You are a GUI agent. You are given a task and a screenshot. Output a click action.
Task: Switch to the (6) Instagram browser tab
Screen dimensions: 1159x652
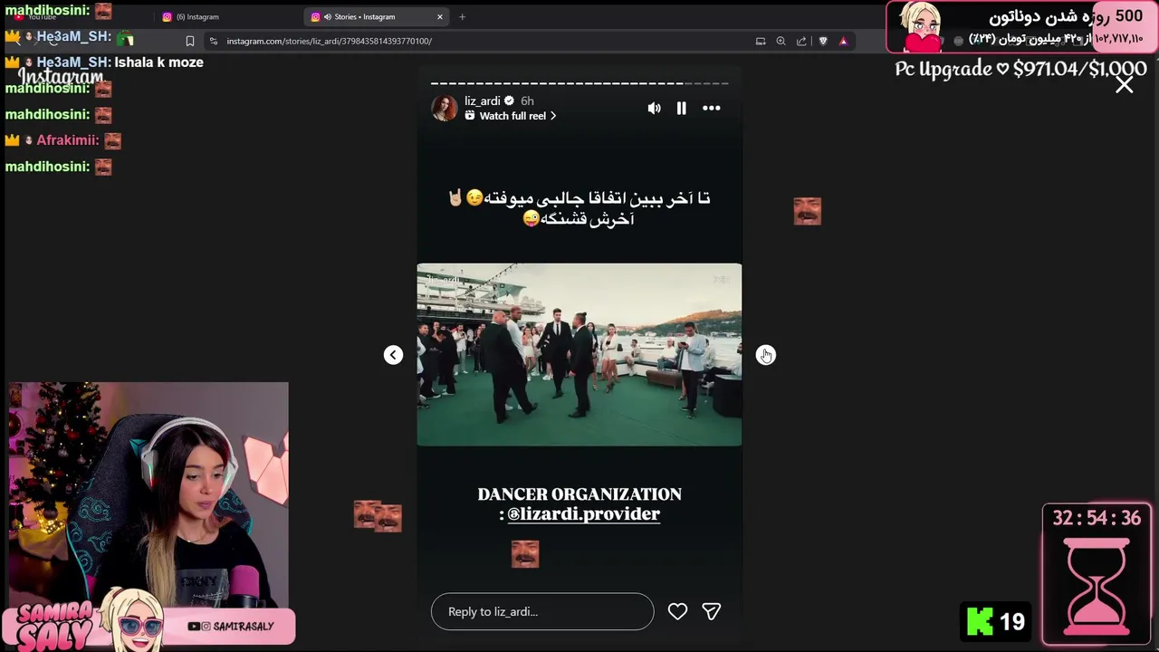[197, 16]
